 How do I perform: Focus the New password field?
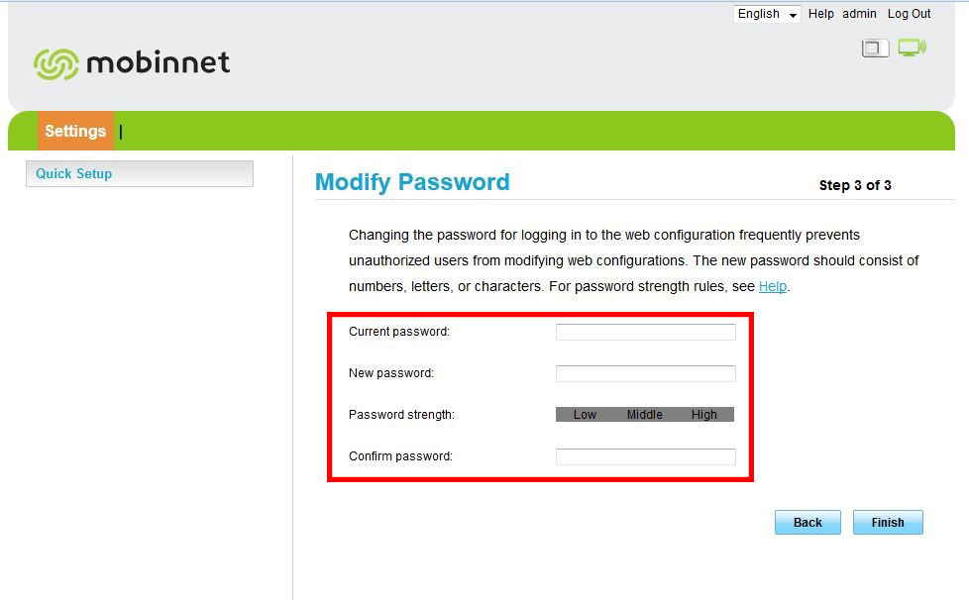[x=645, y=373]
